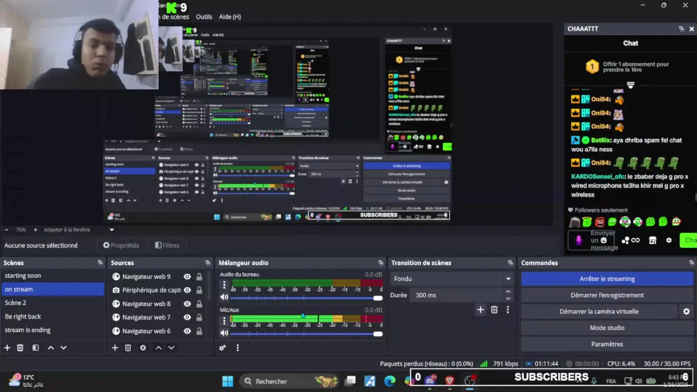Toggle lock on Navigateur web 8
The image size is (697, 392).
pyautogui.click(x=199, y=304)
